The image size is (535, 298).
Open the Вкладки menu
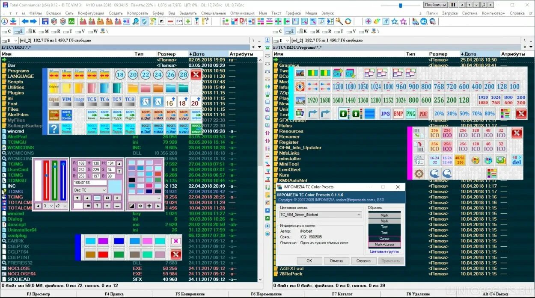point(53,13)
